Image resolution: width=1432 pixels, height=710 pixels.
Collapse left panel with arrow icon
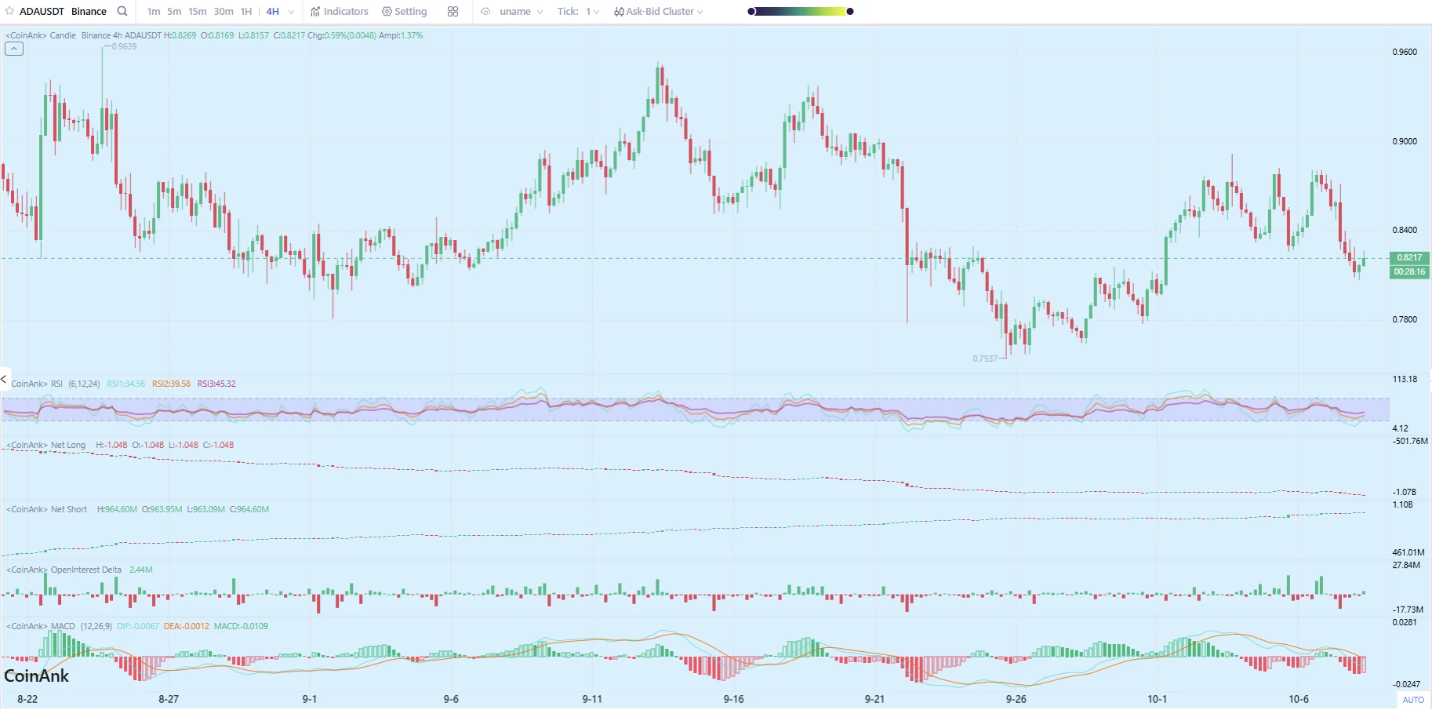click(x=5, y=380)
